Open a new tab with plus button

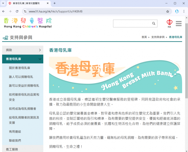point(55,3)
